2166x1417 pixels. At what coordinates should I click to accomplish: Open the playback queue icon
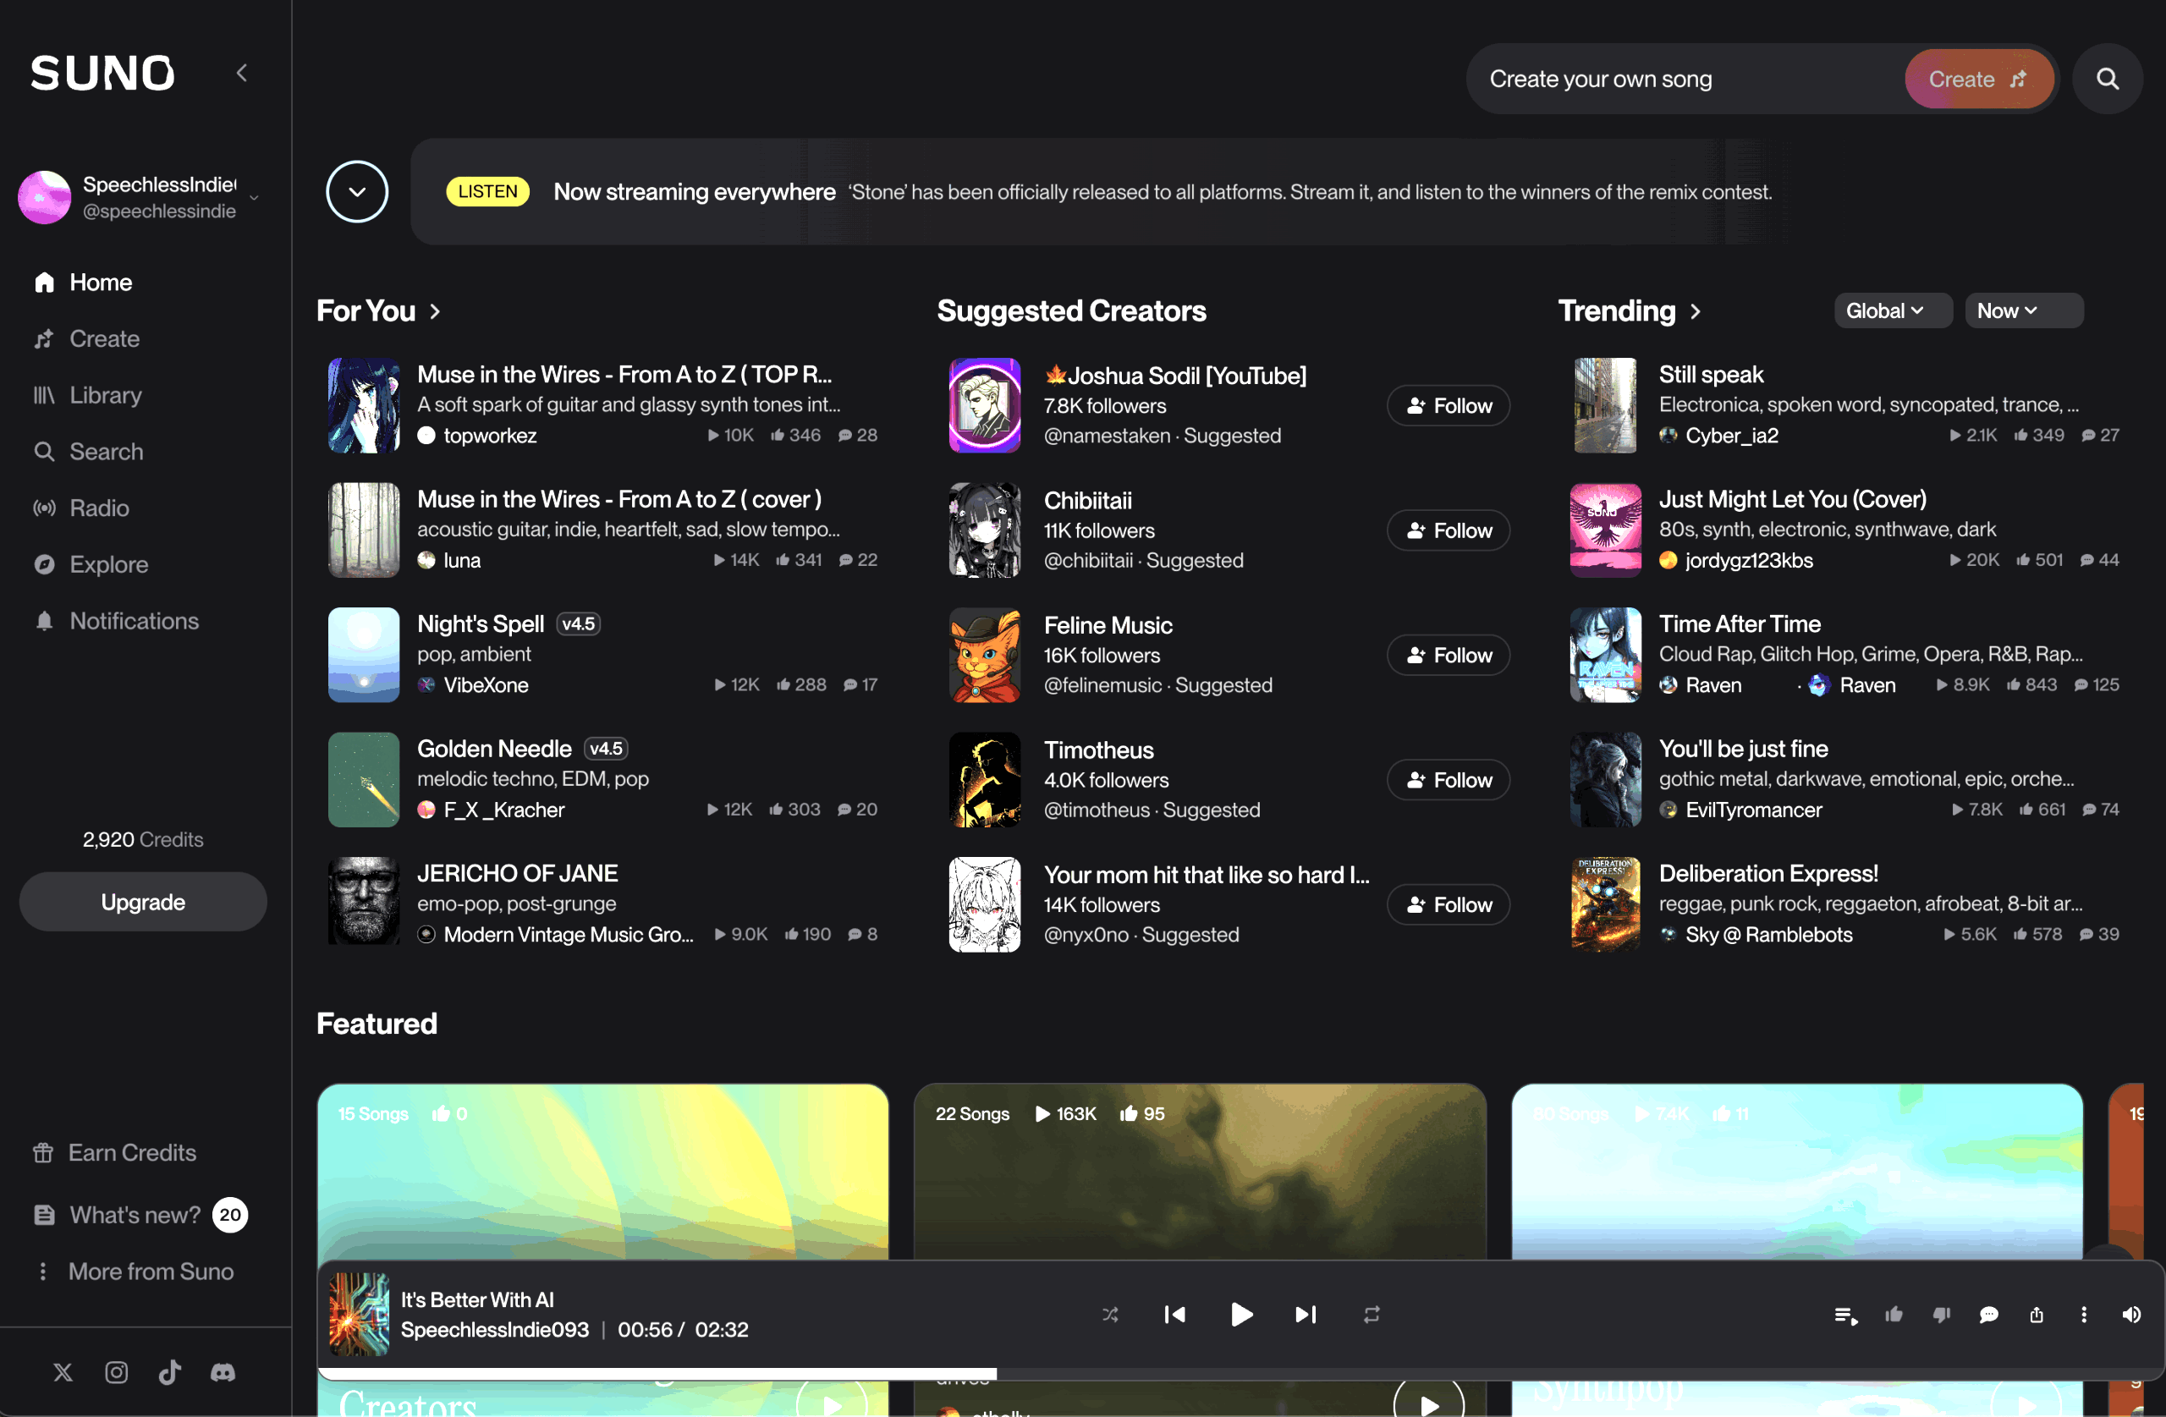coord(1844,1314)
